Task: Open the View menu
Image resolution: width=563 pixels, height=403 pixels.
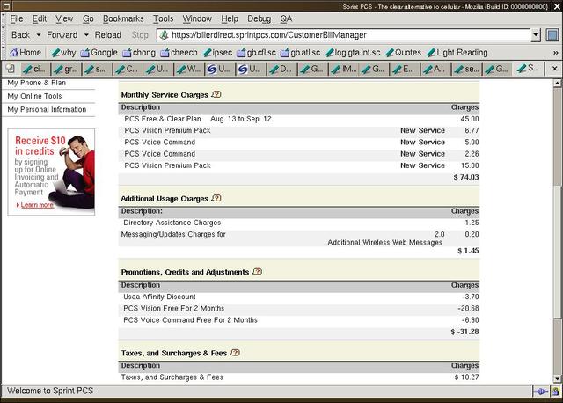Action: [64, 18]
